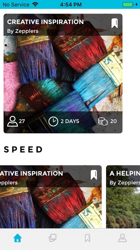Tap the Wi-Fi status icon
This screenshot has width=140, height=250.
pos(35,4)
